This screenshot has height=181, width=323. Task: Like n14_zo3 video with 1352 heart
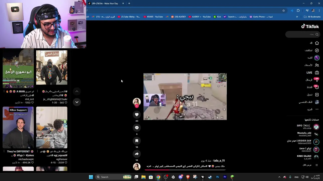32,103
